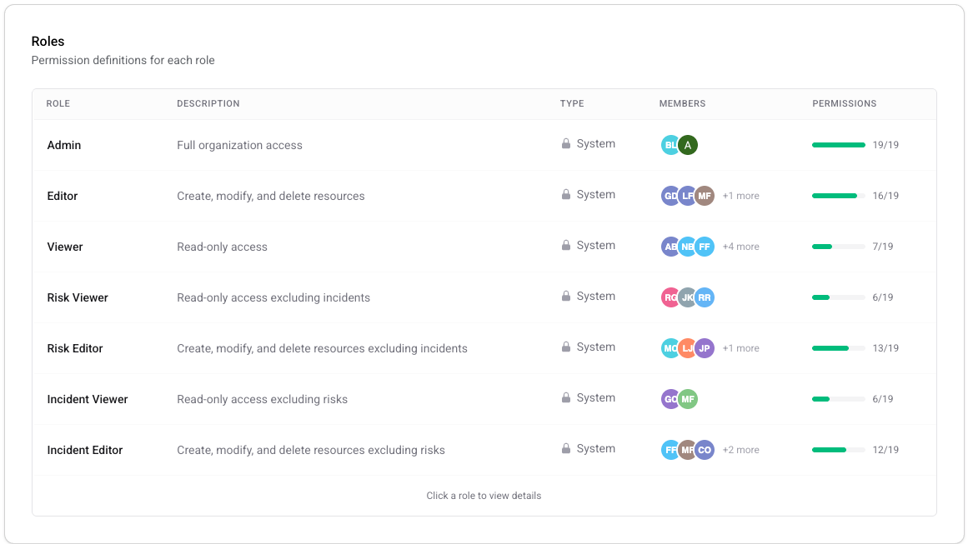This screenshot has height=544, width=968.
Task: Click the System type label in the Admin row
Action: click(596, 144)
